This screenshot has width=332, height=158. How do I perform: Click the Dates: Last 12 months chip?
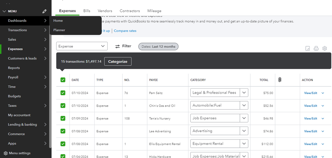[x=159, y=46]
